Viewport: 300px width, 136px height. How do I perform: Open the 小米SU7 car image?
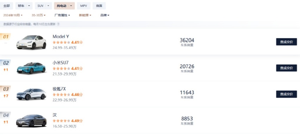[x=31, y=68]
